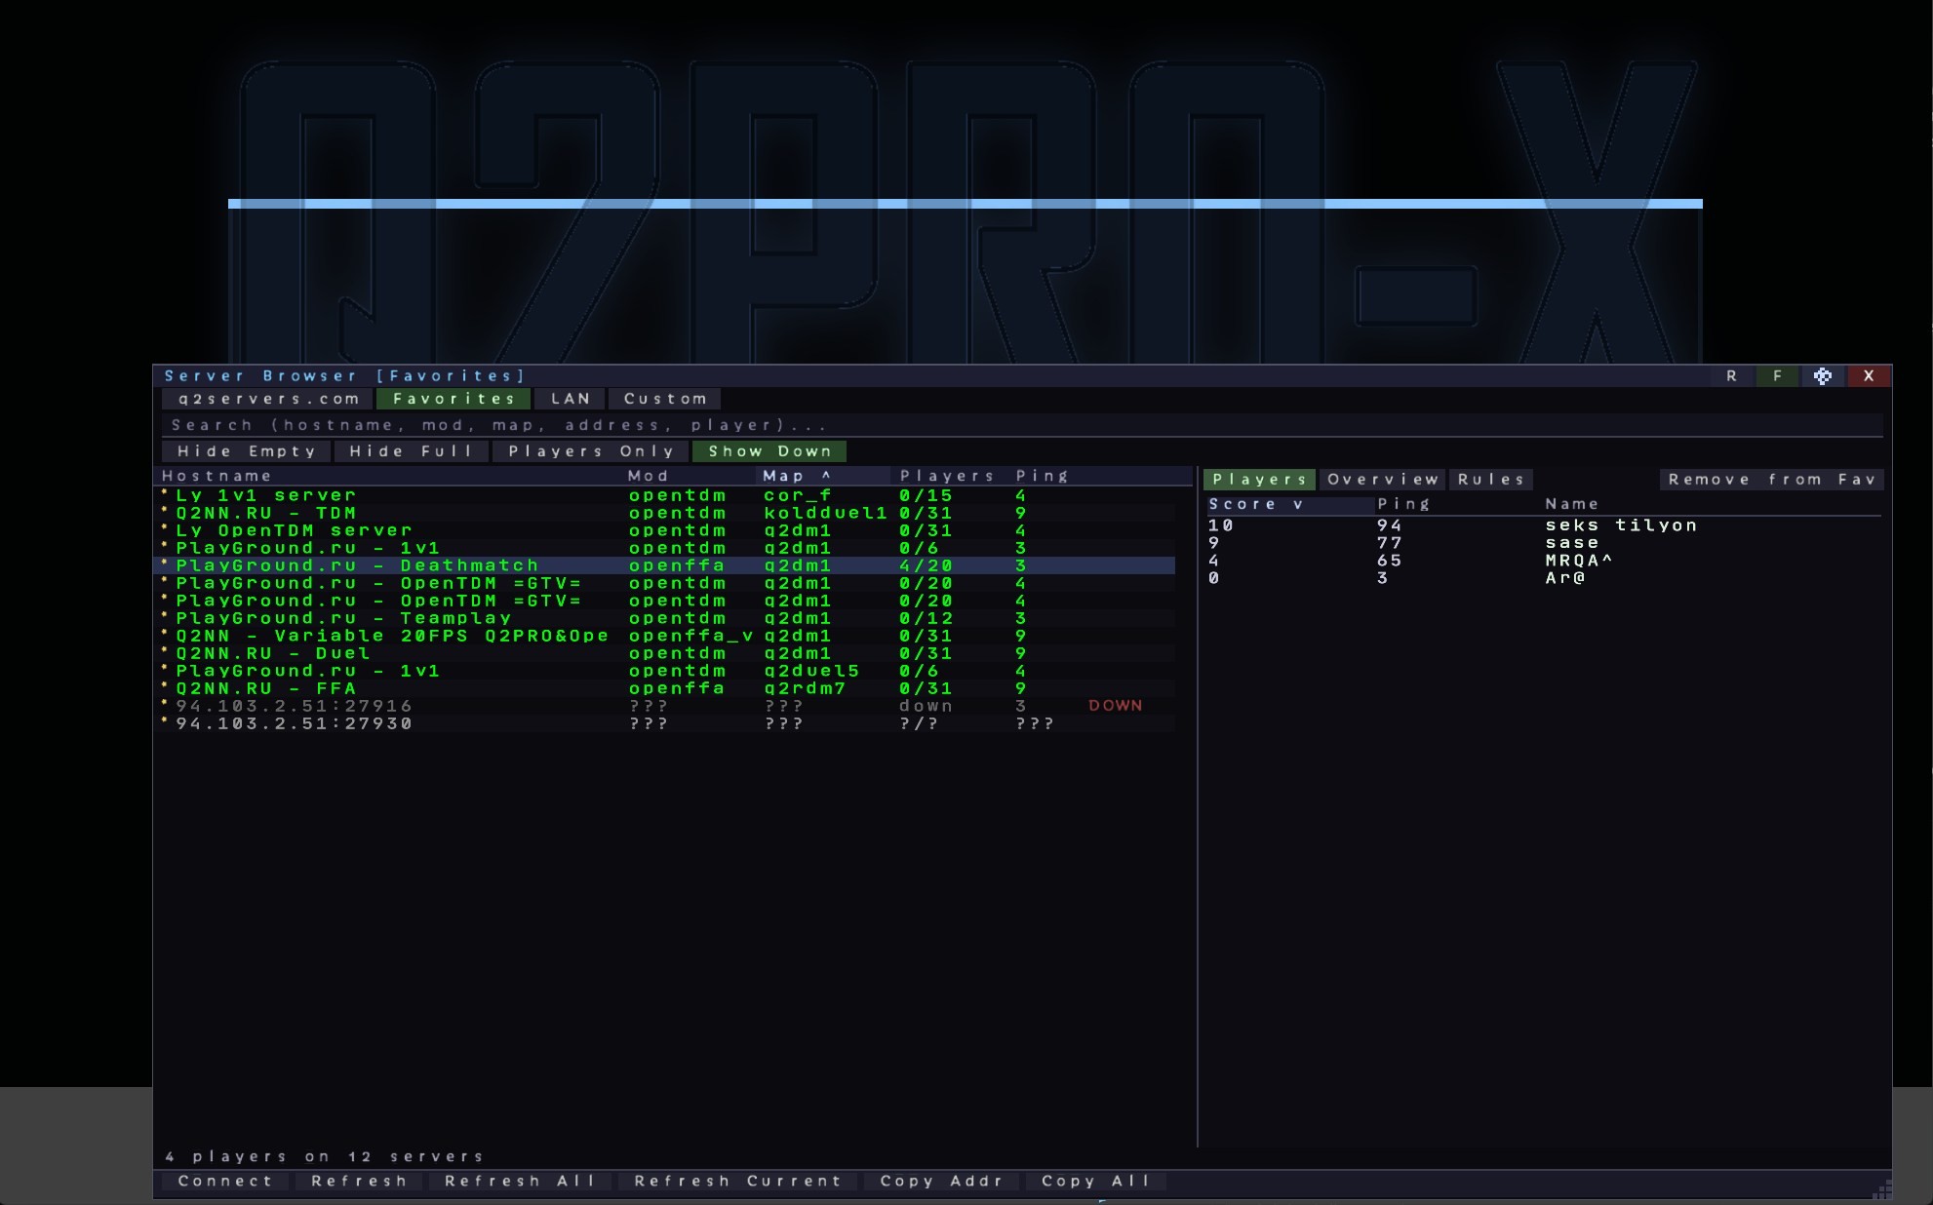Reverse the Map column sort
This screenshot has height=1205, width=1933.
point(824,476)
